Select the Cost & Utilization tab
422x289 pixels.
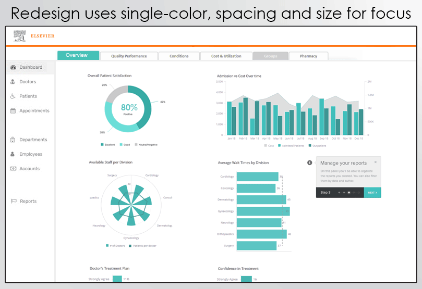click(226, 56)
